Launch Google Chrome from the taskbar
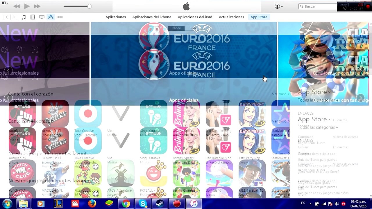This screenshot has height=209, width=372. [126, 204]
